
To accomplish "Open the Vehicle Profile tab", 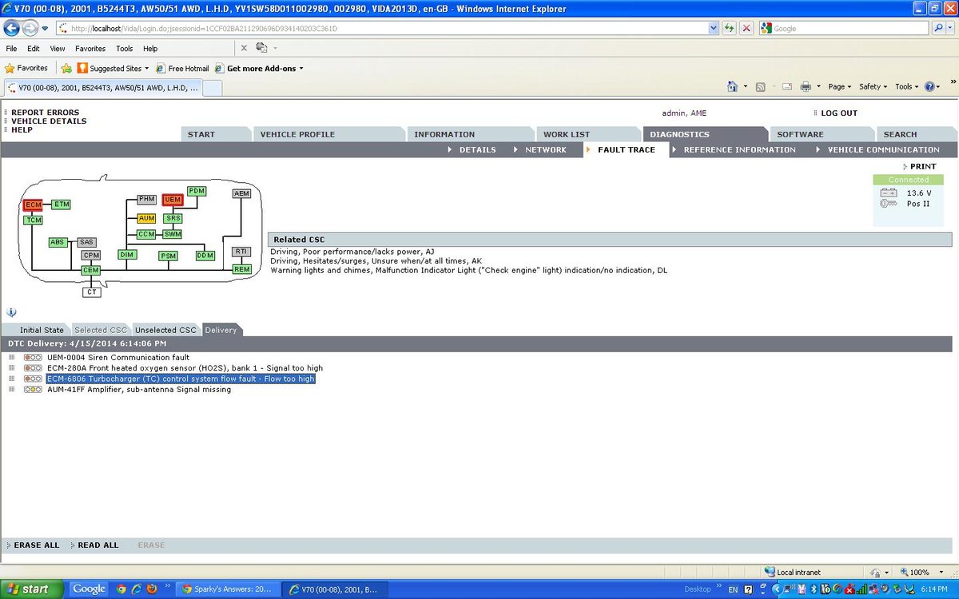I will 297,134.
